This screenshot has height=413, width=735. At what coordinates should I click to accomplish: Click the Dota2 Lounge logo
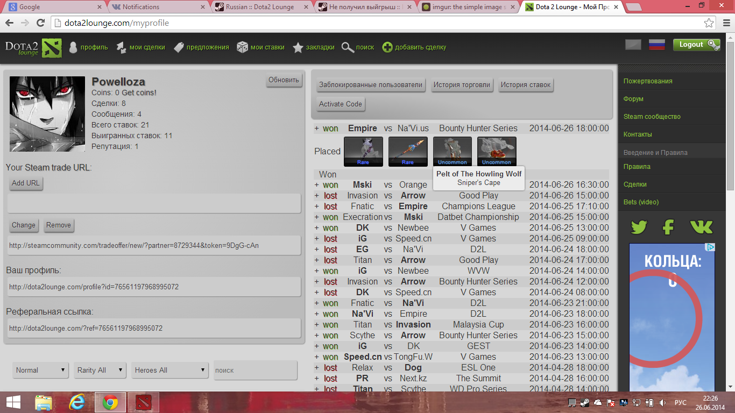33,47
